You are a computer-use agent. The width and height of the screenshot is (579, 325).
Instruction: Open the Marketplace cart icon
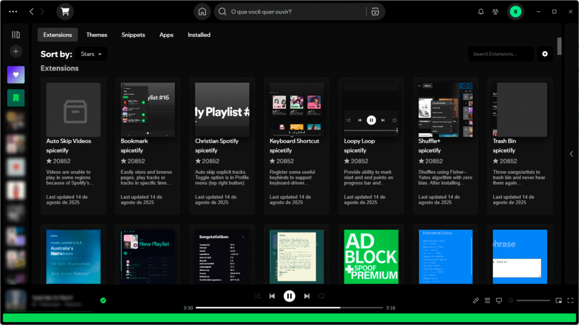(65, 12)
